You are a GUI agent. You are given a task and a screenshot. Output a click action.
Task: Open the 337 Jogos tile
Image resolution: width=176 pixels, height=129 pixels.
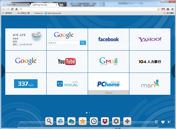[26, 84]
